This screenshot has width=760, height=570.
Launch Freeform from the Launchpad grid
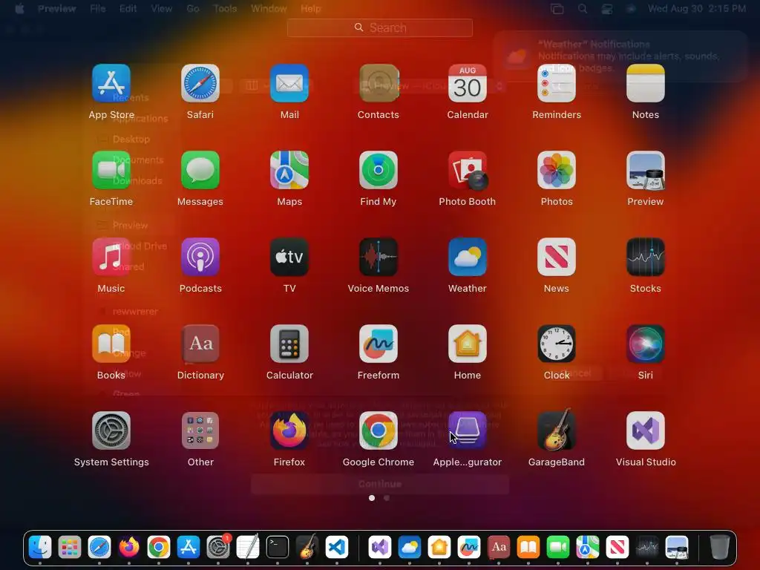point(379,344)
